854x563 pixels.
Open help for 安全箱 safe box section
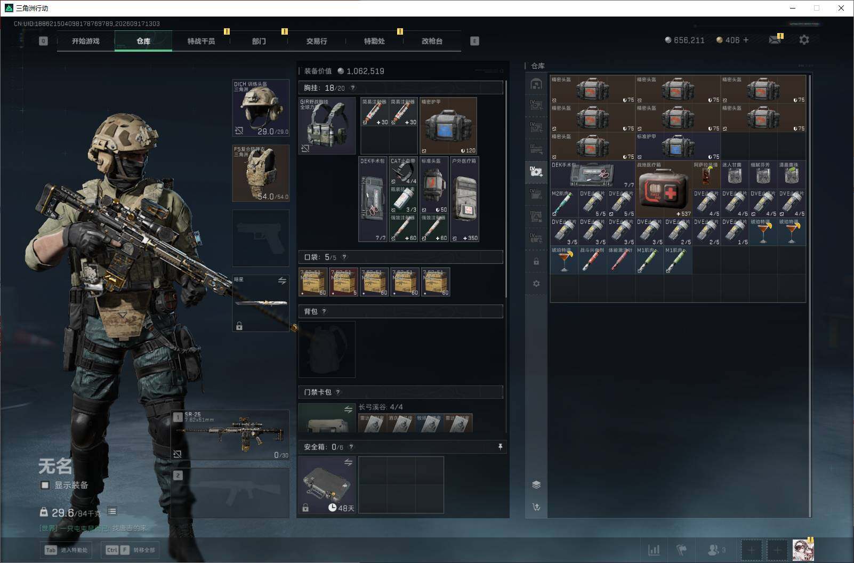[x=351, y=447]
